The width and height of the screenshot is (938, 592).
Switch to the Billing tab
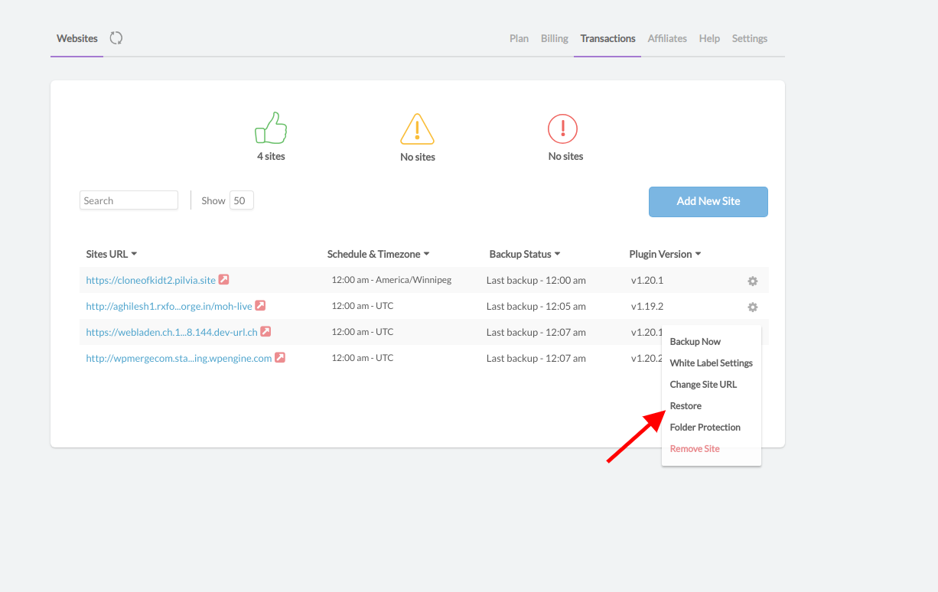tap(554, 37)
